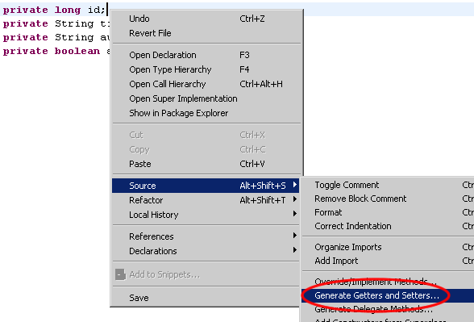The height and width of the screenshot is (322, 474).
Task: Click Format in Source submenu
Action: coord(388,212)
